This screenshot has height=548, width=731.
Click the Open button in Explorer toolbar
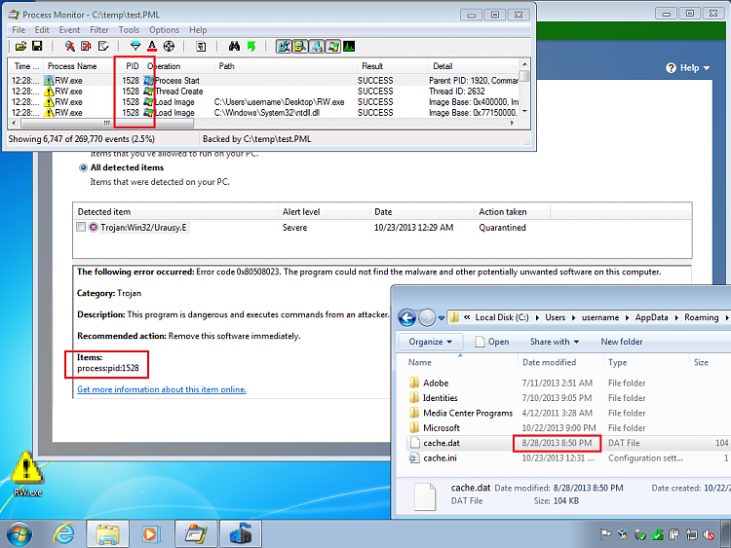pos(492,342)
